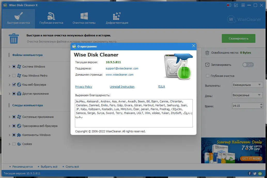
Task: Expand the Кэш Windows Metro node
Action: [10, 76]
